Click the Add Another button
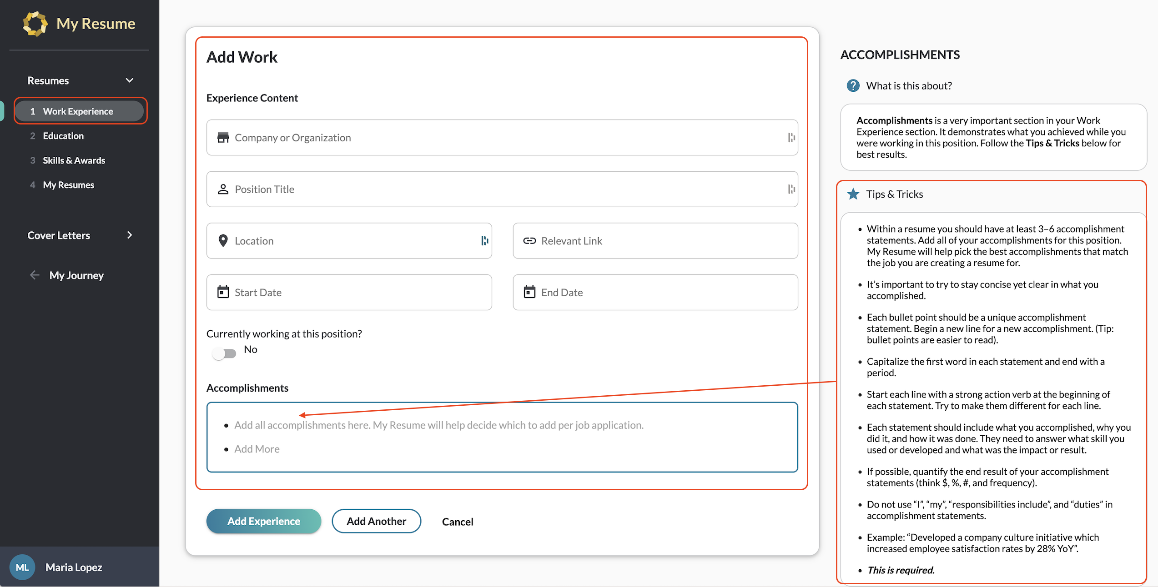1158x587 pixels. coord(376,521)
